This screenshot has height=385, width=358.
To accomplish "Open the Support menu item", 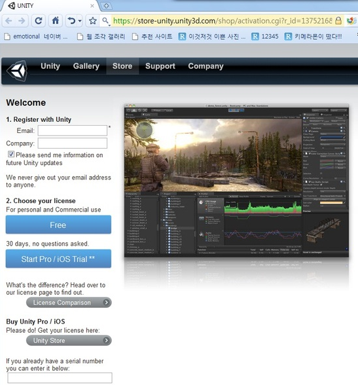I will (160, 66).
